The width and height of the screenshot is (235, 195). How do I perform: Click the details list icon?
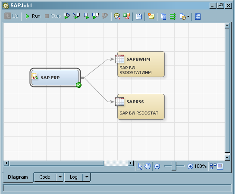(x=198, y=17)
